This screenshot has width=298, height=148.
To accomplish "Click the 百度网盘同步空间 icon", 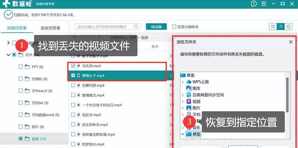I will (189, 95).
